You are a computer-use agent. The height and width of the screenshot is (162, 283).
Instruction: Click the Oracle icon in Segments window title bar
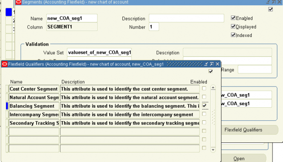pyautogui.click(x=18, y=2)
